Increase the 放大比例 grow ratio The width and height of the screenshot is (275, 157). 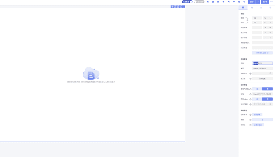click(270, 33)
